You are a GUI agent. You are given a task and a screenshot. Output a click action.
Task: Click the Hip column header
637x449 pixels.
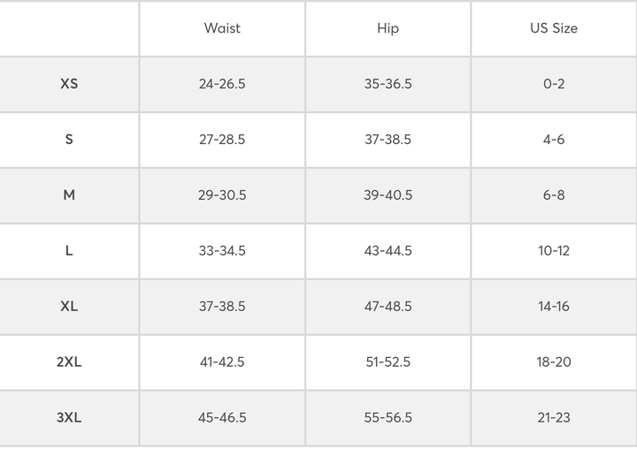coord(388,28)
